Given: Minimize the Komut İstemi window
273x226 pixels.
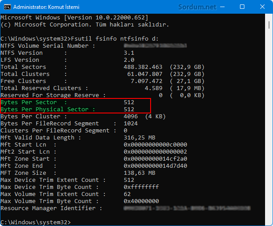Looking at the screenshot, I should [x=222, y=7].
